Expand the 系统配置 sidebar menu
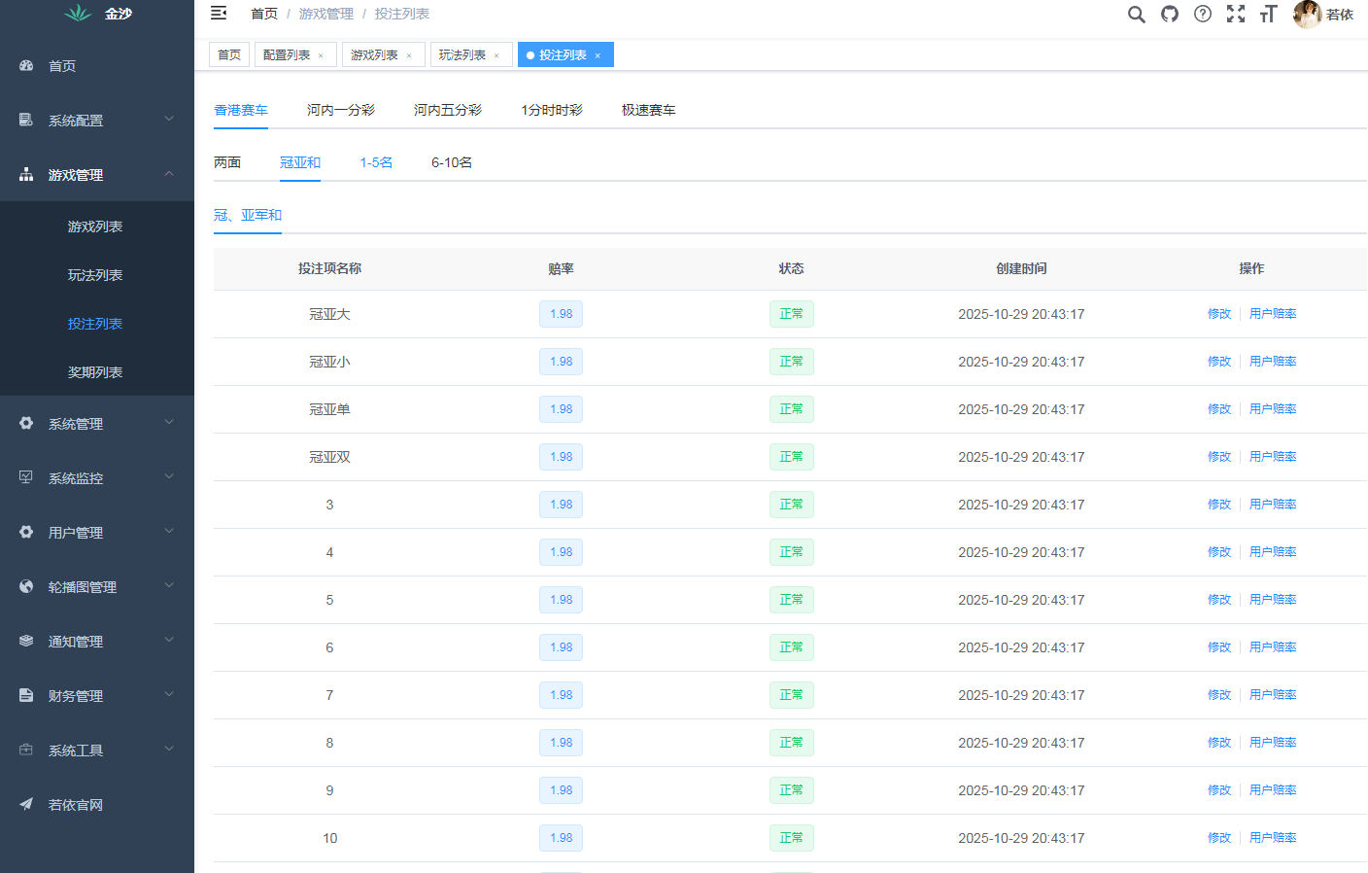This screenshot has height=873, width=1368. tap(97, 121)
